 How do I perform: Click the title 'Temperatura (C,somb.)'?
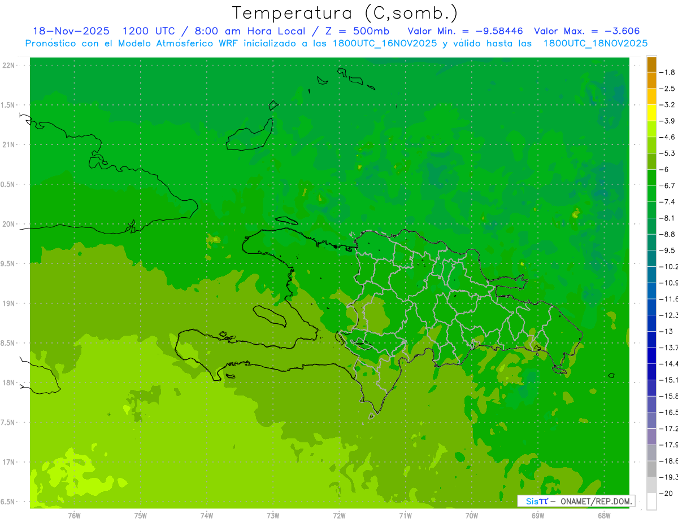click(345, 13)
